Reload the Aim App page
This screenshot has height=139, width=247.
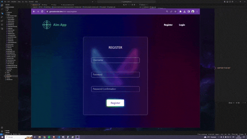pyautogui.click(x=42, y=11)
